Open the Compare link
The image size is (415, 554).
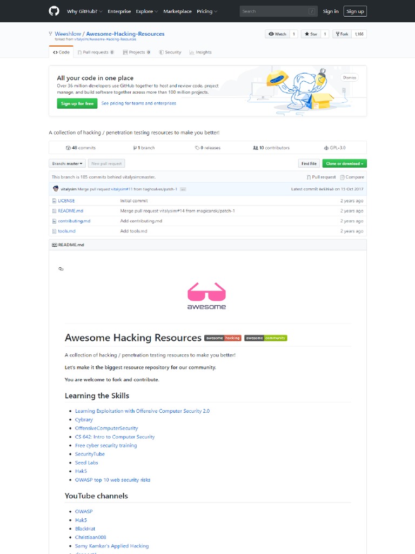pyautogui.click(x=352, y=177)
